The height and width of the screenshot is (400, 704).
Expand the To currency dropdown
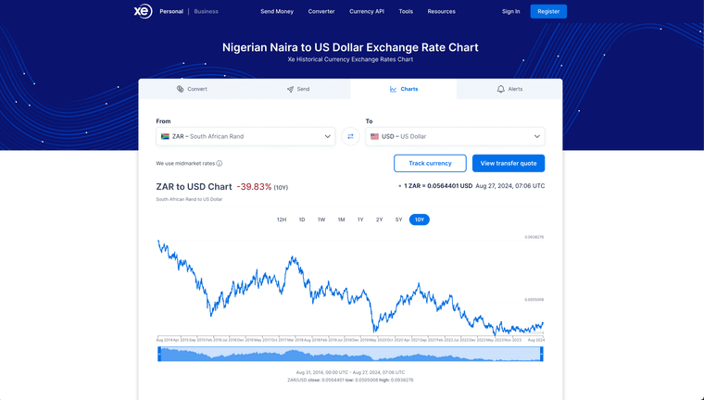coord(537,136)
